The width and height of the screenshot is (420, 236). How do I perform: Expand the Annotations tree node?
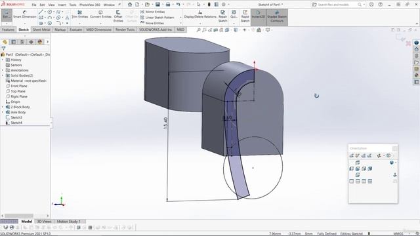(x=3, y=70)
